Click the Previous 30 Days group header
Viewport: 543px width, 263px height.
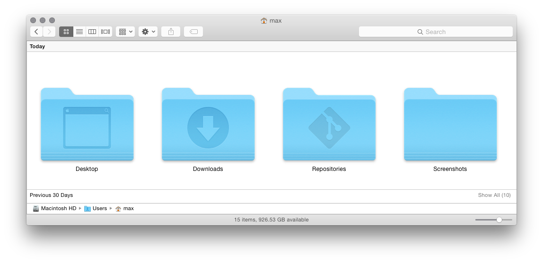point(51,195)
